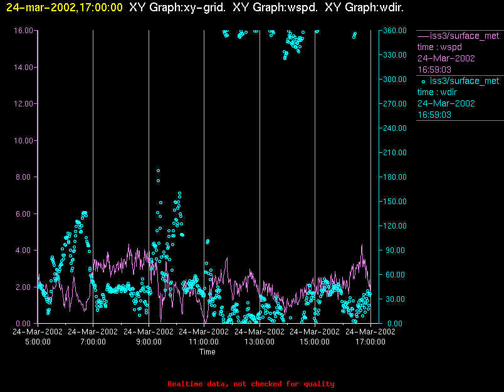The width and height of the screenshot is (504, 392).
Task: Click the 360.00 wind direction axis label
Action: click(x=395, y=31)
